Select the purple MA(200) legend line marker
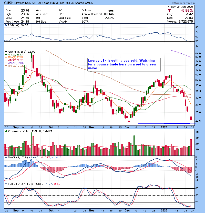The width and height of the screenshot is (205, 213). coord(6,63)
